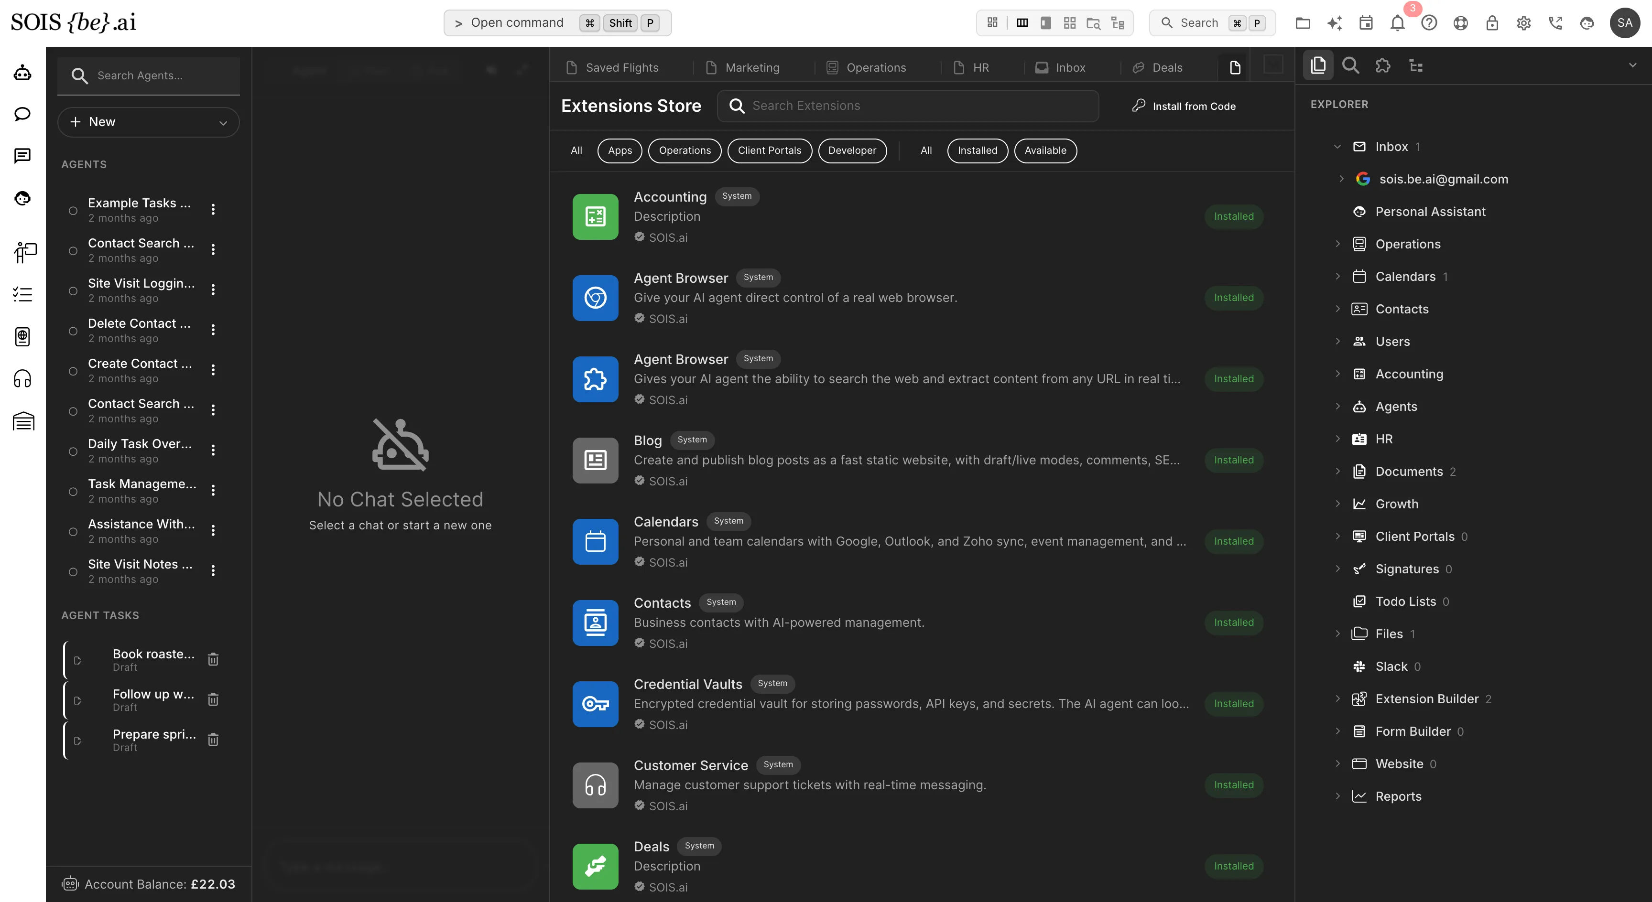Delete the Book roaste... draft task
The image size is (1652, 902).
click(214, 659)
